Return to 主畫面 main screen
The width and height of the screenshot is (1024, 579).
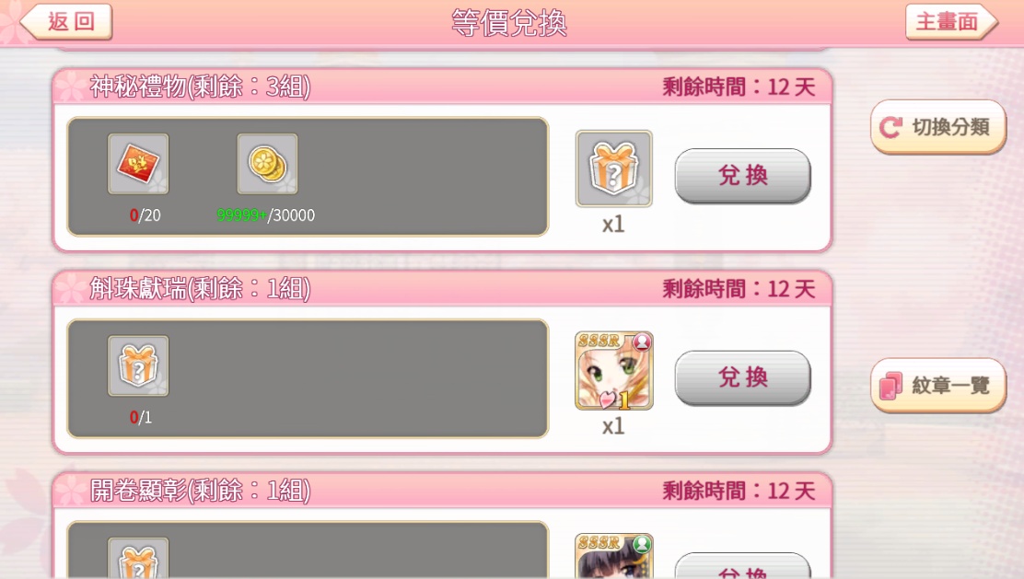click(951, 21)
